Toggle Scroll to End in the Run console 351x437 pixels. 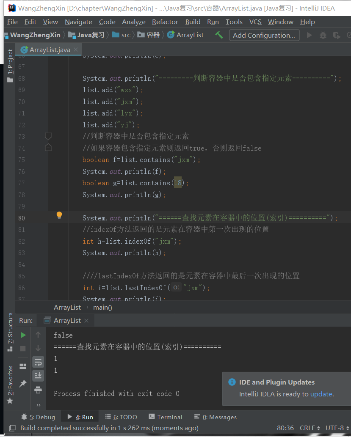(x=38, y=376)
